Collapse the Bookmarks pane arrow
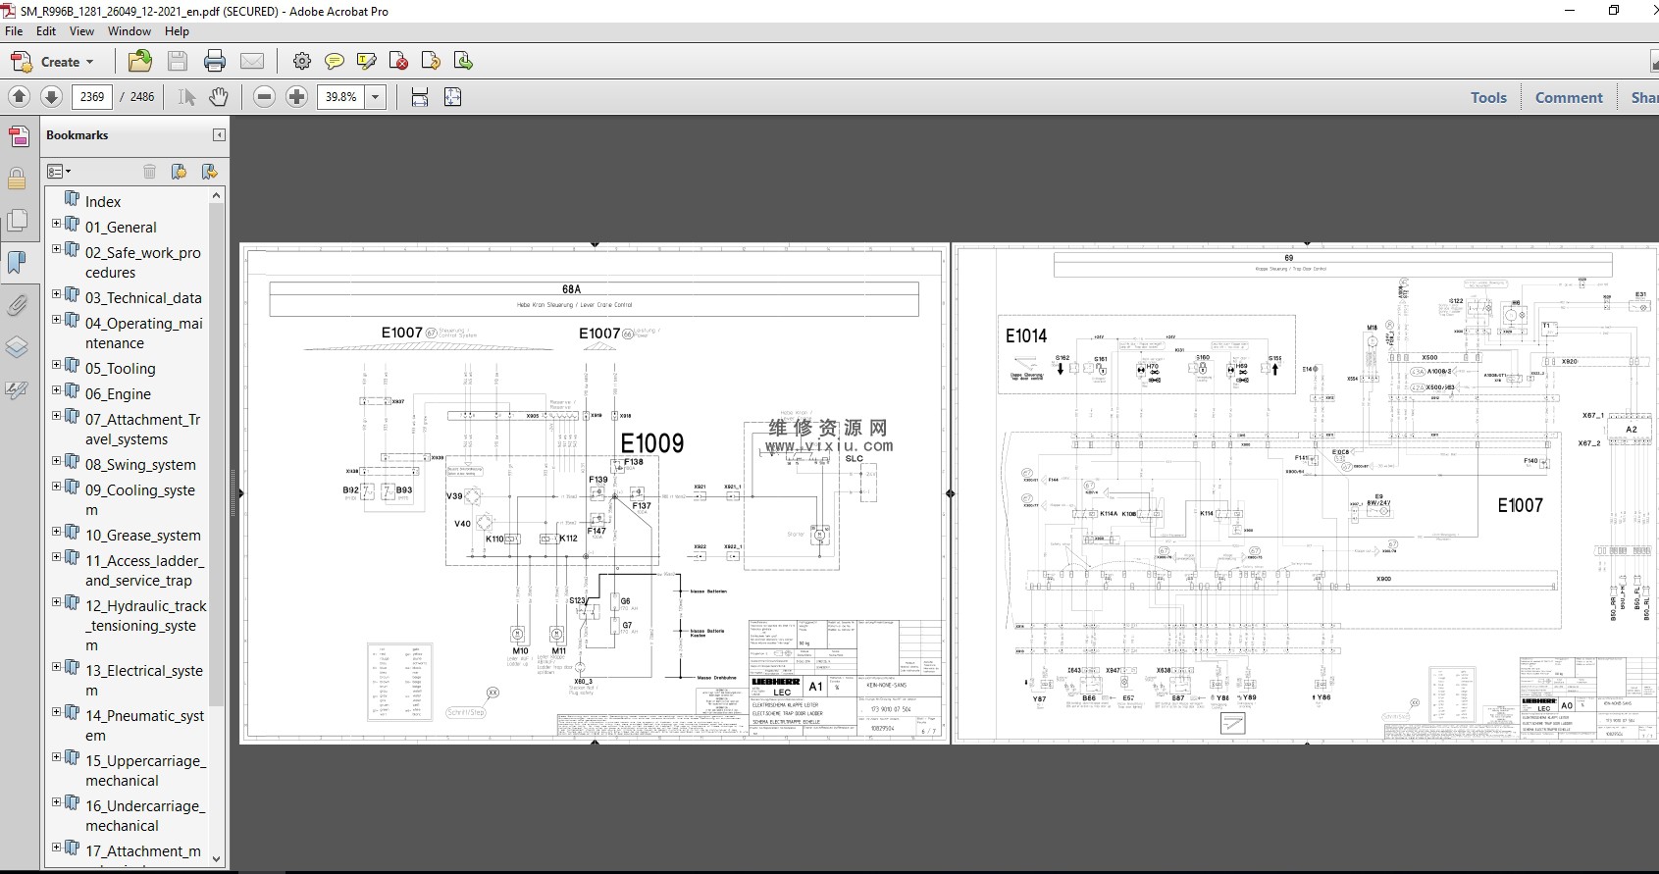The height and width of the screenshot is (874, 1659). 219,135
